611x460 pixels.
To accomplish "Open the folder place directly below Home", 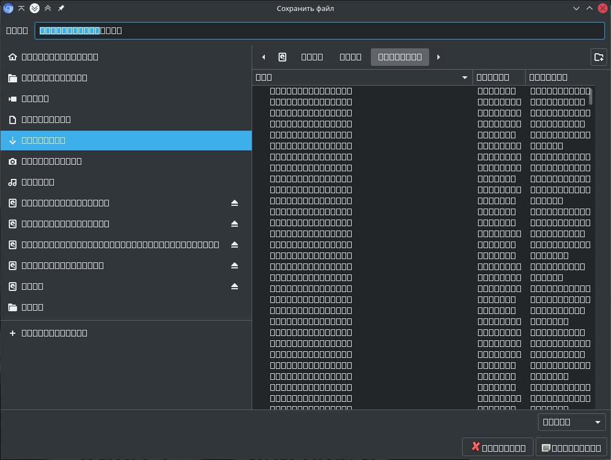I will point(126,78).
